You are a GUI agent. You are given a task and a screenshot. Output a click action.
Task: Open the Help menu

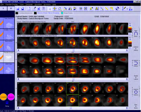tap(54, 4)
